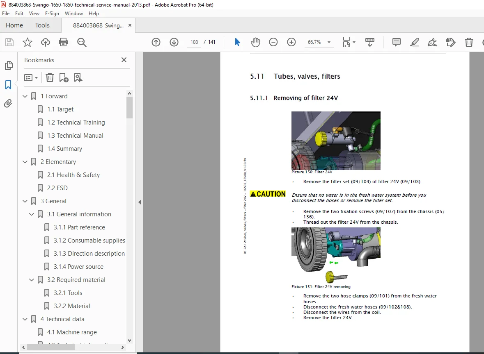Open the Sign document tool
This screenshot has width=484, height=354.
(x=432, y=42)
